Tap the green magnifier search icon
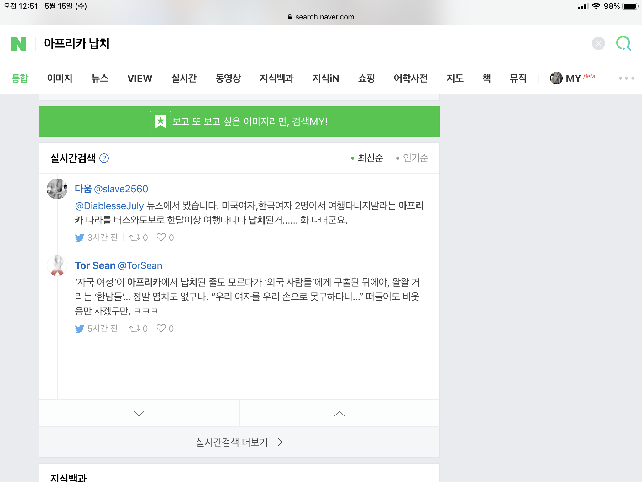This screenshot has height=482, width=642. (x=624, y=43)
